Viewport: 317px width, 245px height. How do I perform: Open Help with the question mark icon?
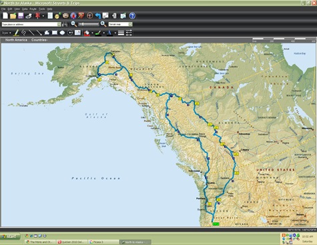[x=132, y=16]
